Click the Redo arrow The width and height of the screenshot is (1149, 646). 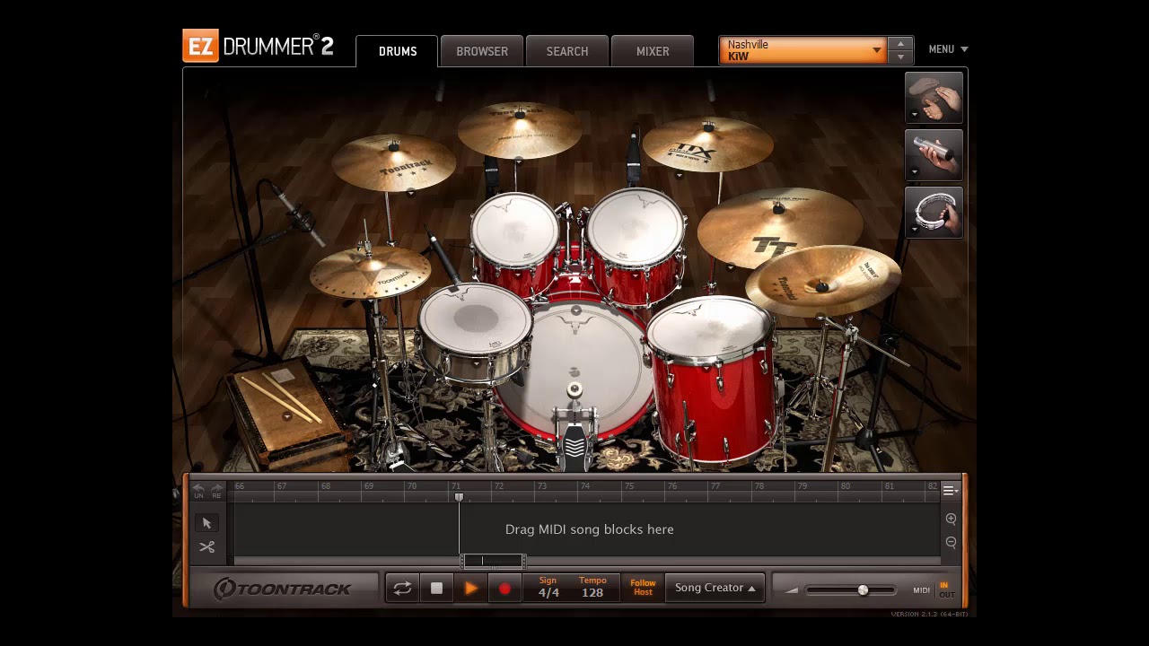(x=216, y=491)
